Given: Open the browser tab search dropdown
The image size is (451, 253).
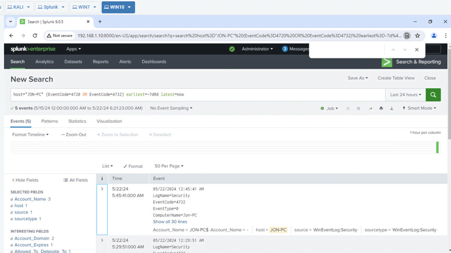Looking at the screenshot, I should [11, 22].
